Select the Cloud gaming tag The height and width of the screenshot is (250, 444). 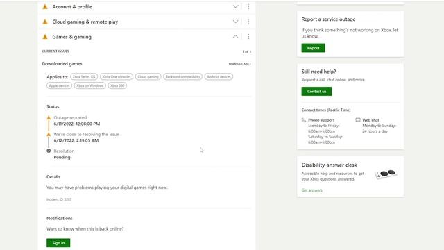[148, 77]
